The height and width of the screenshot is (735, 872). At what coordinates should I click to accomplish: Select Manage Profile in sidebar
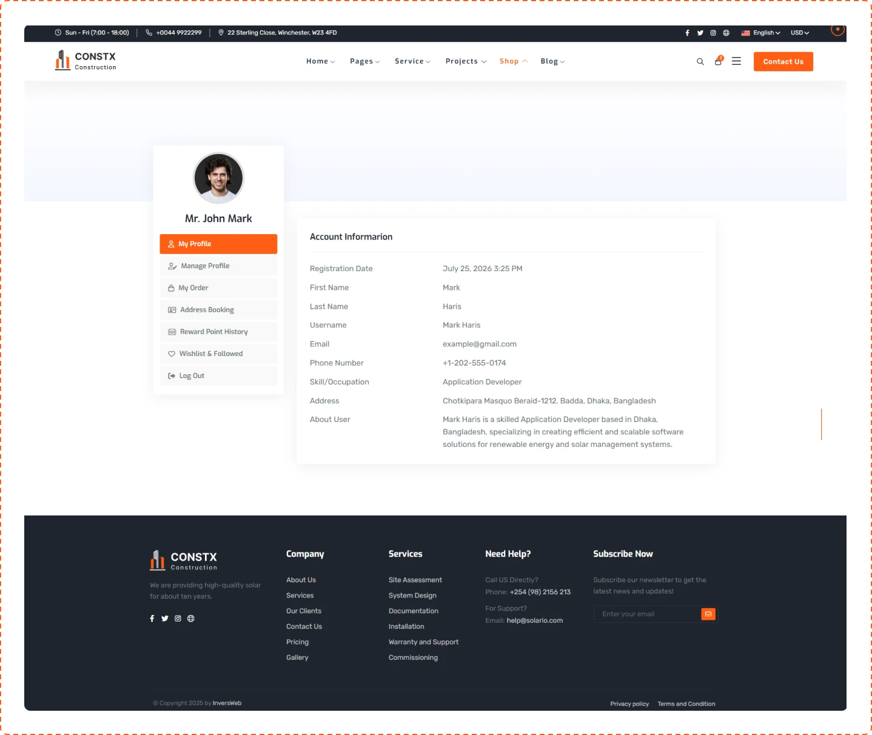click(205, 266)
